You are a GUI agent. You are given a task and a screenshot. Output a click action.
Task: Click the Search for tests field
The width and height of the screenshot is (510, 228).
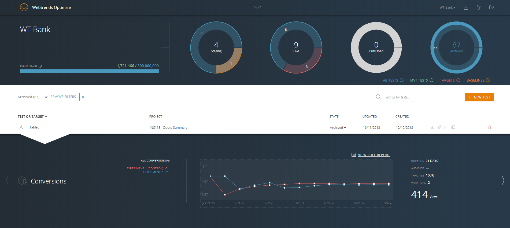point(421,97)
